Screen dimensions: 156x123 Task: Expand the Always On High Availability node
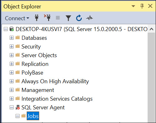(11, 81)
